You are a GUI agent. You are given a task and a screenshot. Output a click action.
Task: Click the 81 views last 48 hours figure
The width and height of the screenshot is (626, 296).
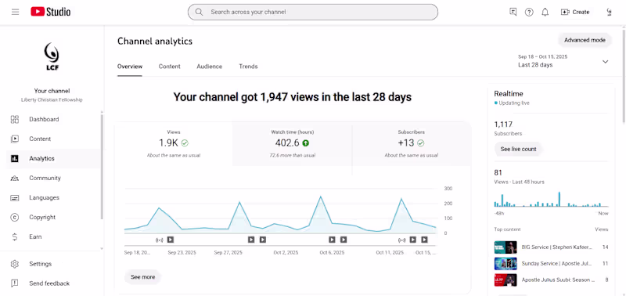[x=498, y=172]
